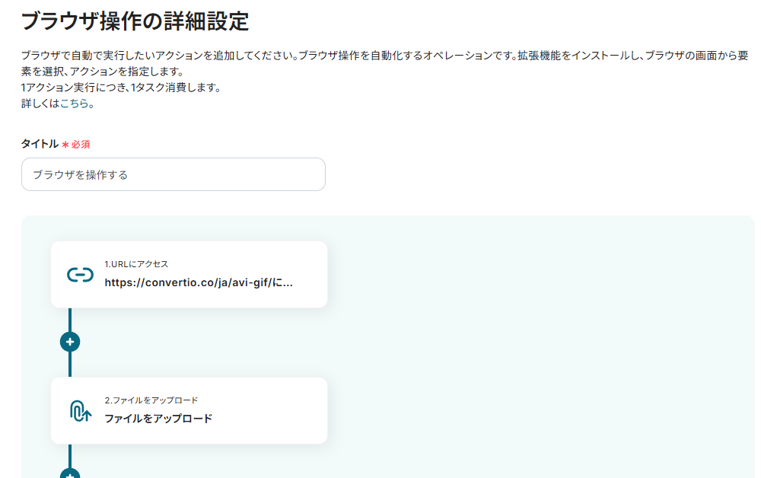Image resolution: width=761 pixels, height=478 pixels.
Task: Select the small 1.URLにアクセス step label
Action: [136, 264]
